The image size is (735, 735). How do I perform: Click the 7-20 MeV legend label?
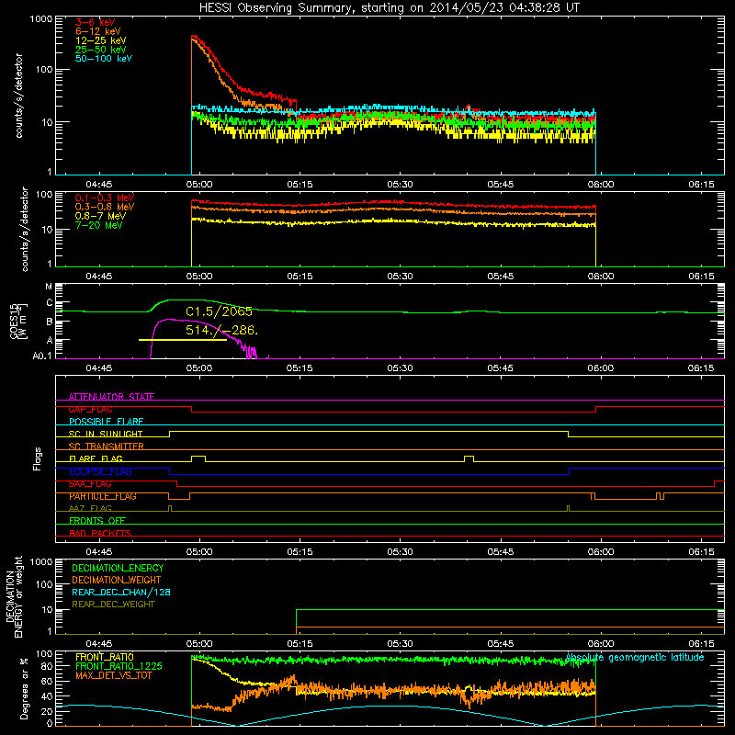coord(98,225)
